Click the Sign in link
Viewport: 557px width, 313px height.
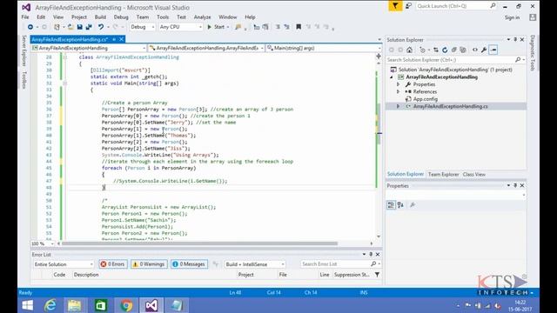512,17
